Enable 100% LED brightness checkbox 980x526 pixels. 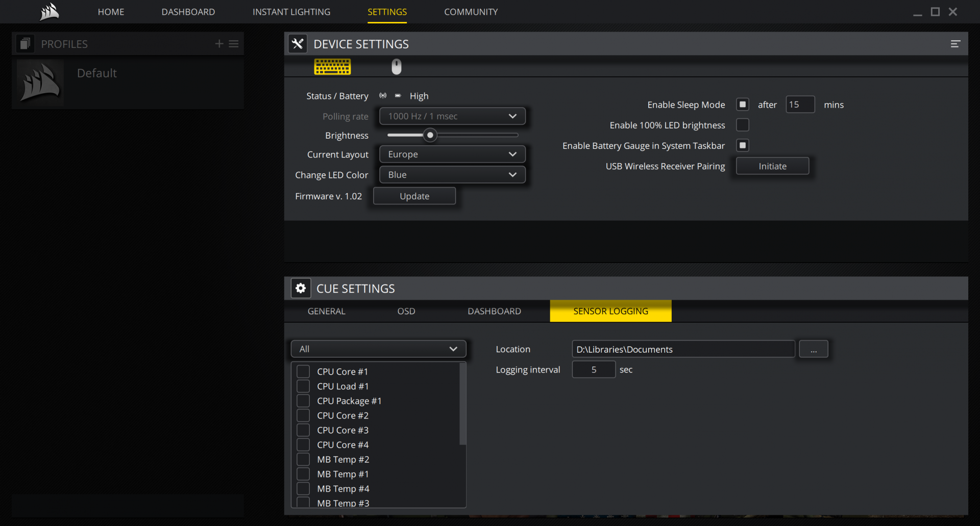(x=743, y=125)
